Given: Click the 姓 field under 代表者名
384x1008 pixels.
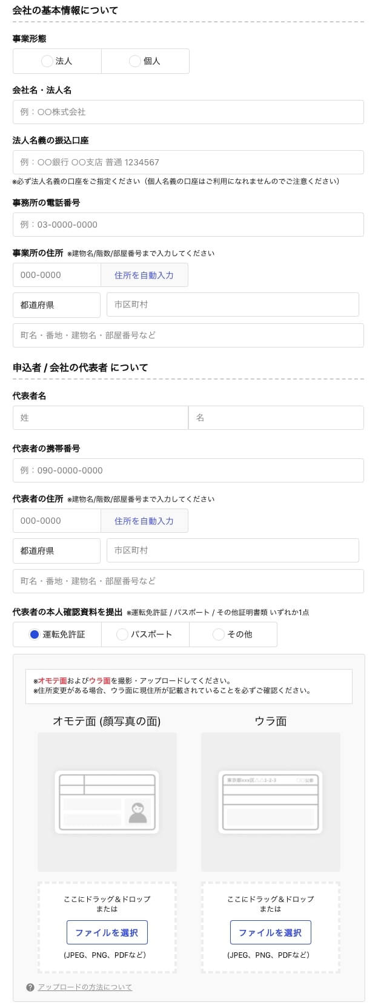Looking at the screenshot, I should pyautogui.click(x=100, y=418).
